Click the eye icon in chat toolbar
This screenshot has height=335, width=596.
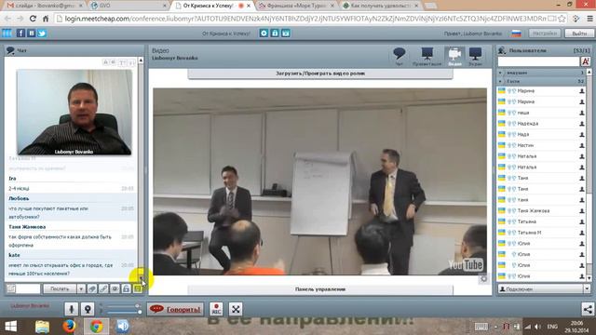pyautogui.click(x=115, y=289)
